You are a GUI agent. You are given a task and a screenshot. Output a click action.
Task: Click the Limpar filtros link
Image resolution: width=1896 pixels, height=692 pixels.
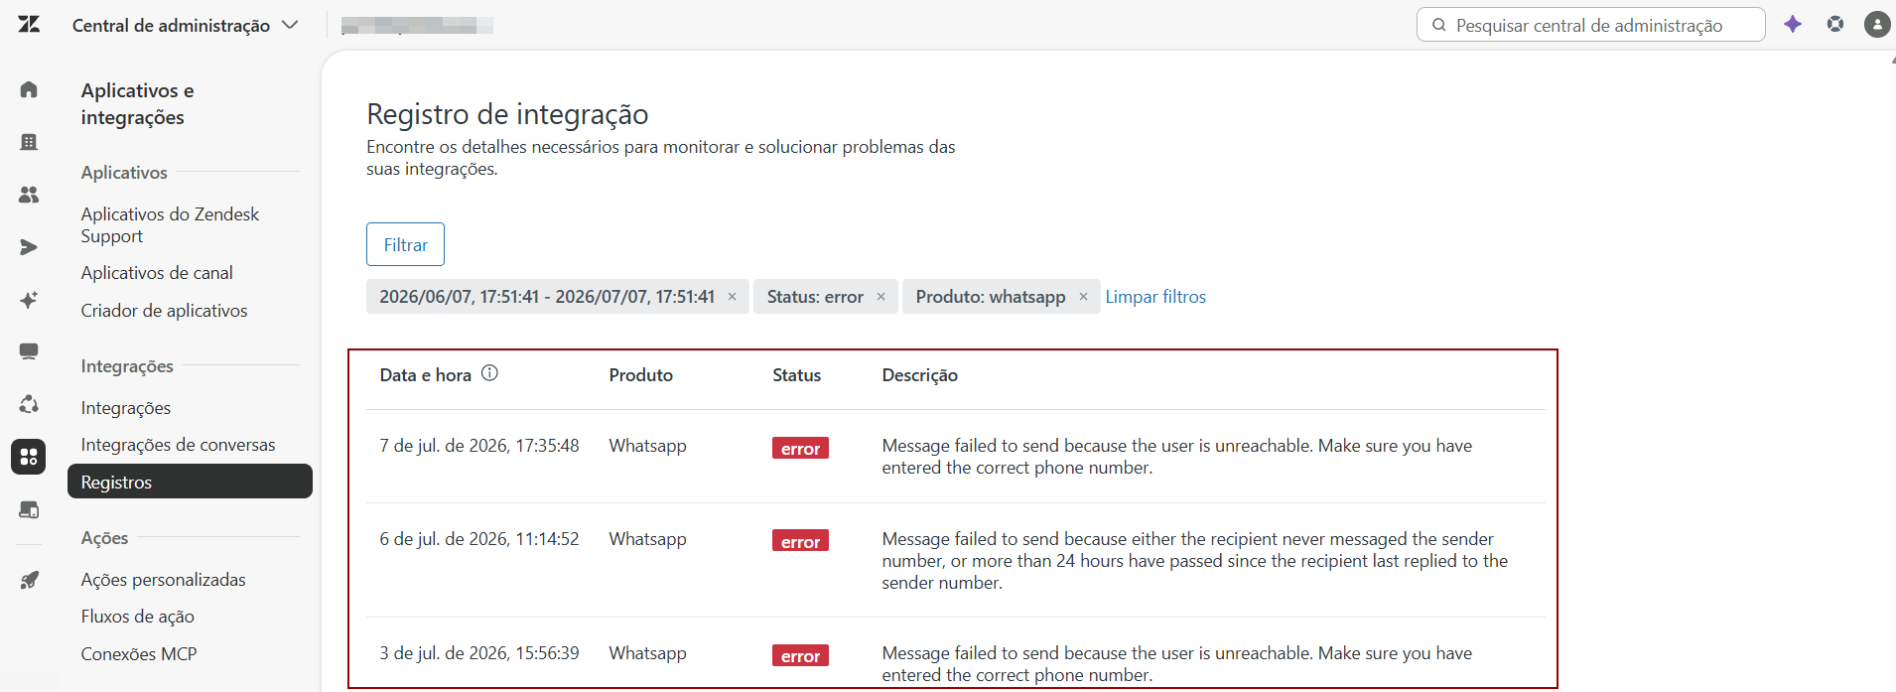tap(1155, 297)
